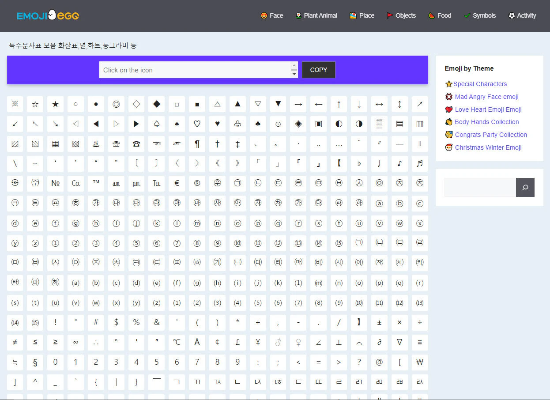Click the Emoji Egg site logo
The image size is (550, 400).
[48, 15]
